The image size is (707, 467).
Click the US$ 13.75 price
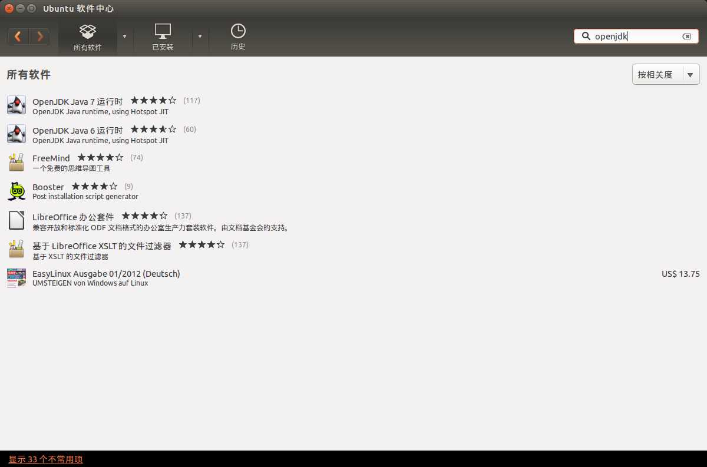click(680, 274)
